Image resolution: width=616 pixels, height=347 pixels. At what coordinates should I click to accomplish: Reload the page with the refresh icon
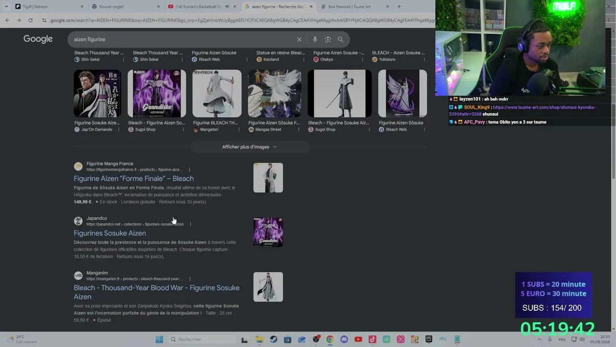[x=30, y=20]
